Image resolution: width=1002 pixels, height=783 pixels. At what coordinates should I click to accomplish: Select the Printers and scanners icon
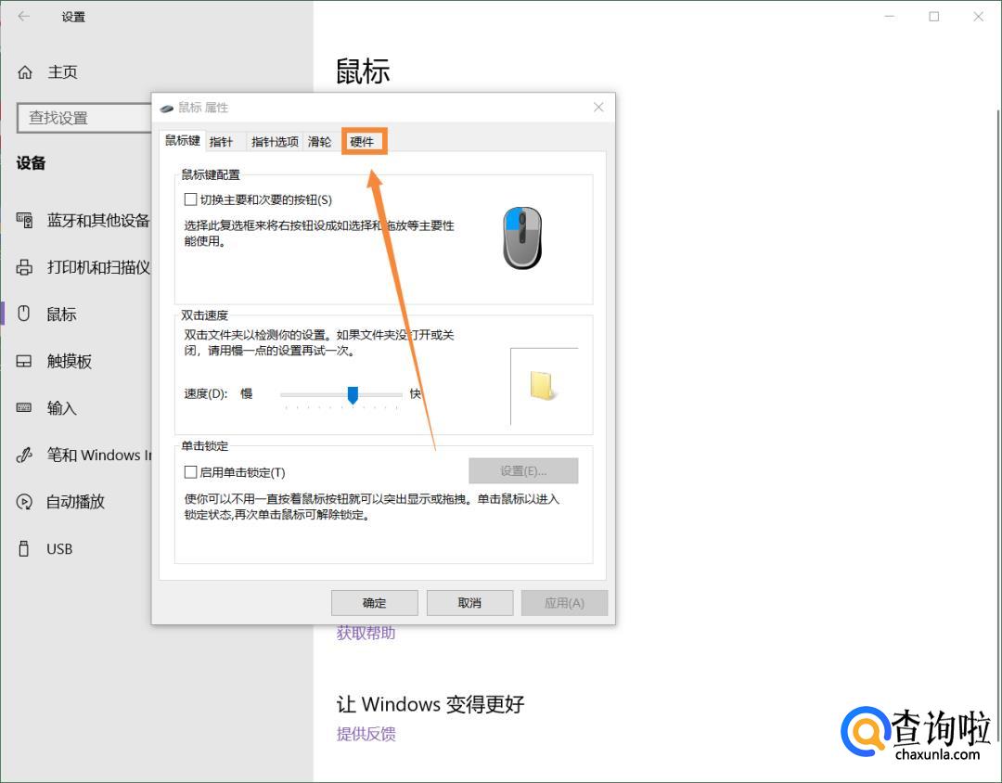25,267
